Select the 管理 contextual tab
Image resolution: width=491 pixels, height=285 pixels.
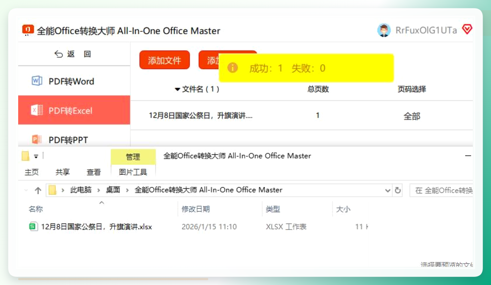pyautogui.click(x=133, y=157)
